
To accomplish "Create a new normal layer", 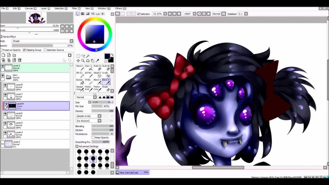I will pyautogui.click(x=3, y=55).
